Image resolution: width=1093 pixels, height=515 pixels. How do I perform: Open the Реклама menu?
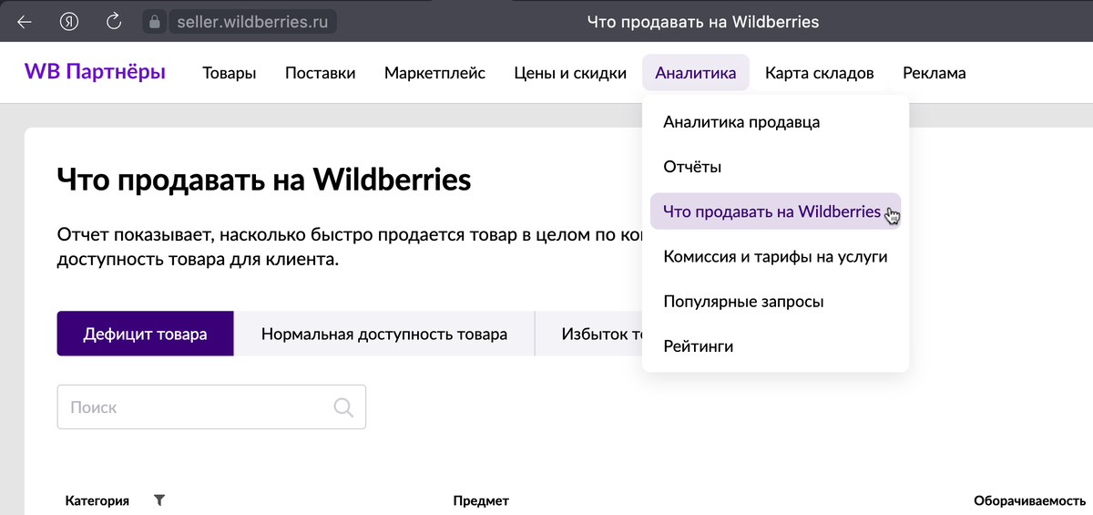coord(935,73)
